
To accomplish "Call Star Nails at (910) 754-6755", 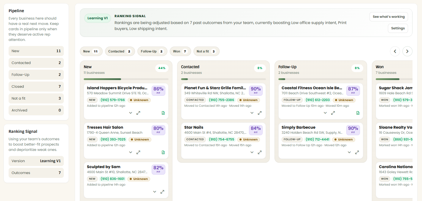I will (221, 139).
